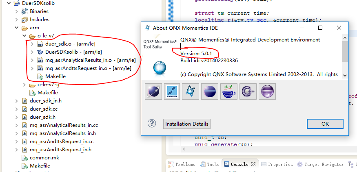Image resolution: width=357 pixels, height=172 pixels.
Task: Click the Installation Details button
Action: point(186,124)
